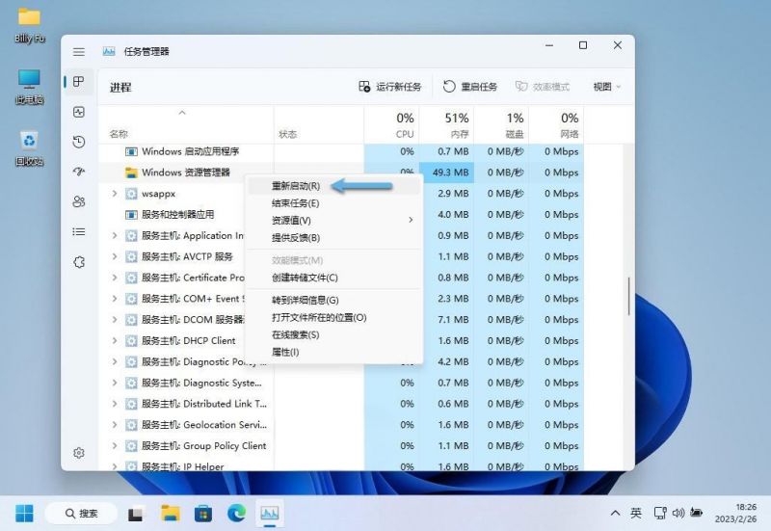771x531 pixels.
Task: Click the taskbar 搜索 box
Action: (x=81, y=514)
